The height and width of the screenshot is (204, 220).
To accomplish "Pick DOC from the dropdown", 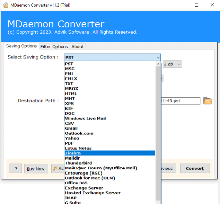I will (x=110, y=113).
